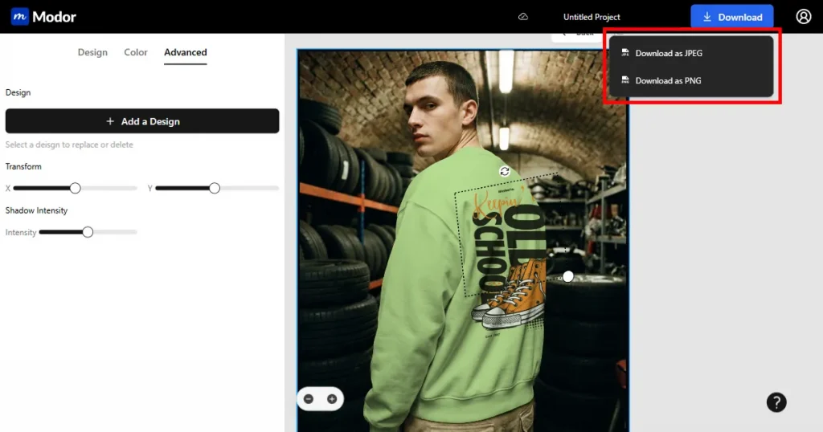Select the Old School sneaker design on sweatshirt
The height and width of the screenshot is (432, 823).
506,257
